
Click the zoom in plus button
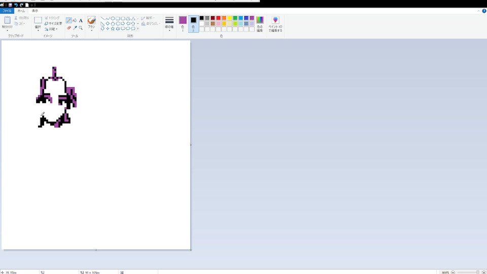pyautogui.click(x=483, y=272)
